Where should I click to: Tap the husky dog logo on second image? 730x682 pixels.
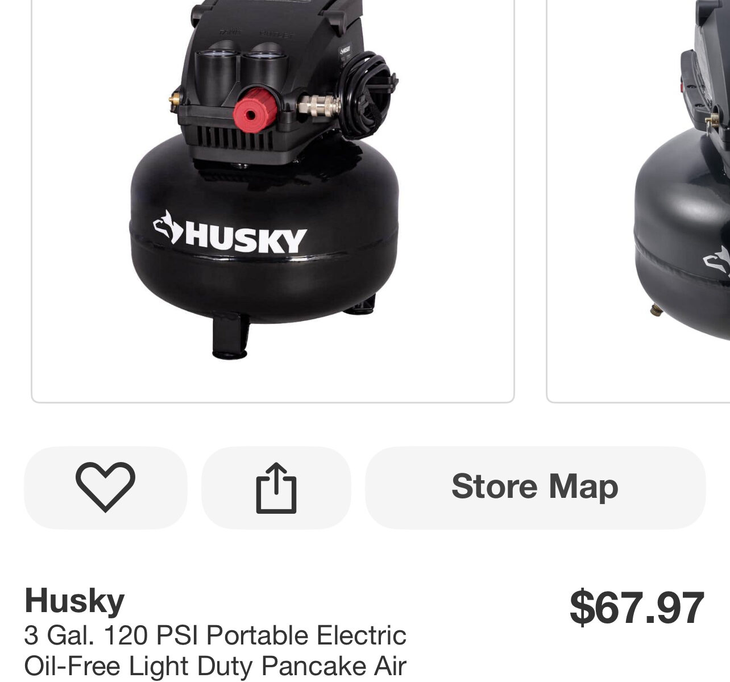tap(717, 261)
